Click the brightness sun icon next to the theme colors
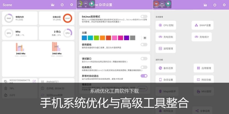The image size is (229, 114). [x=145, y=38]
